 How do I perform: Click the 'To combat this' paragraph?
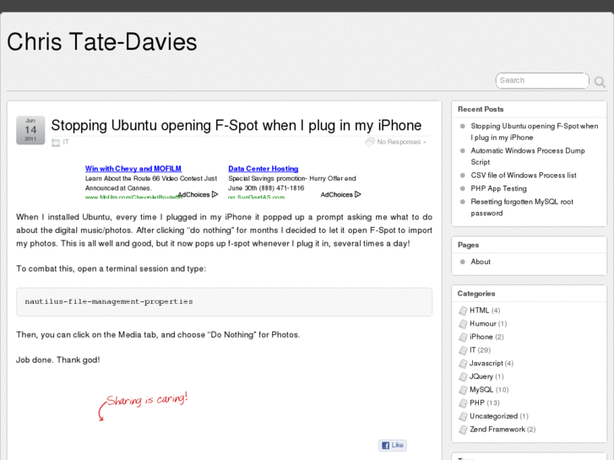[x=111, y=269]
